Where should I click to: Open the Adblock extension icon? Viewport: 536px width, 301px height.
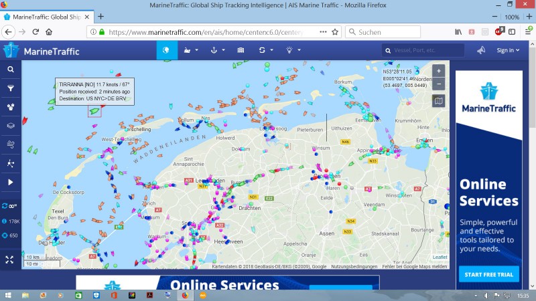tap(499, 31)
